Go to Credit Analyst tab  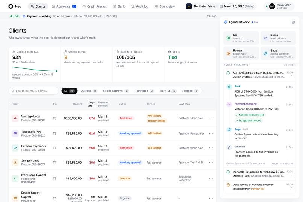click(x=94, y=6)
